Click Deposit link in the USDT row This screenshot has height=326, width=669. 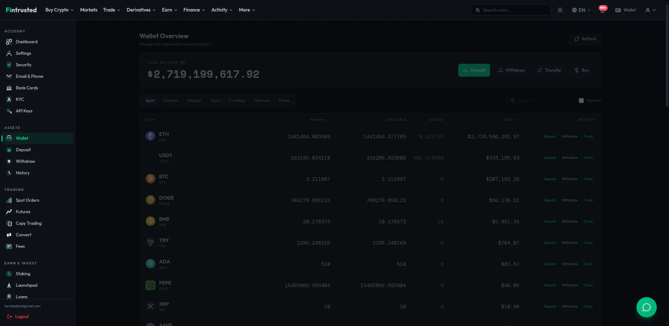click(550, 158)
